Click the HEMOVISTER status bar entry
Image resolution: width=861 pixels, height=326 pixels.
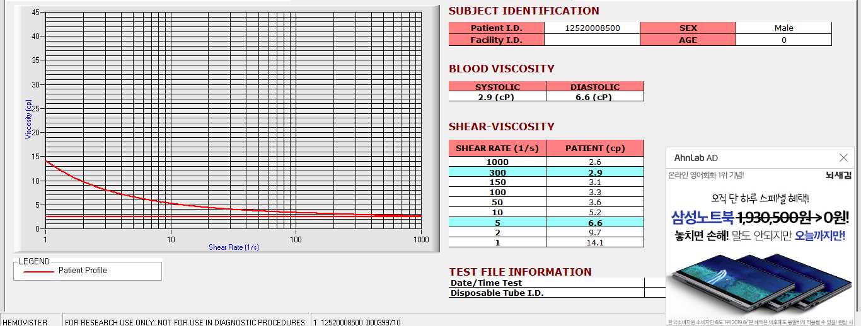(x=25, y=322)
